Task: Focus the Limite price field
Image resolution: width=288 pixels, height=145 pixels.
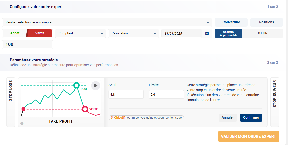Action: tap(166, 95)
